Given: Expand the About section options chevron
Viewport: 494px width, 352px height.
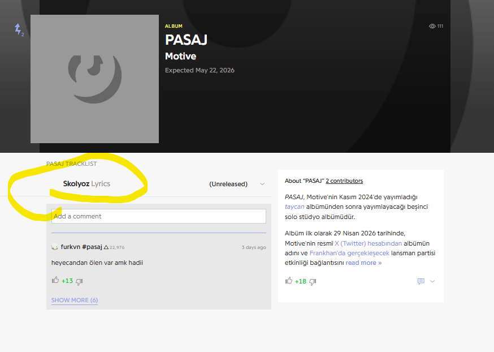Looking at the screenshot, I should [x=432, y=281].
